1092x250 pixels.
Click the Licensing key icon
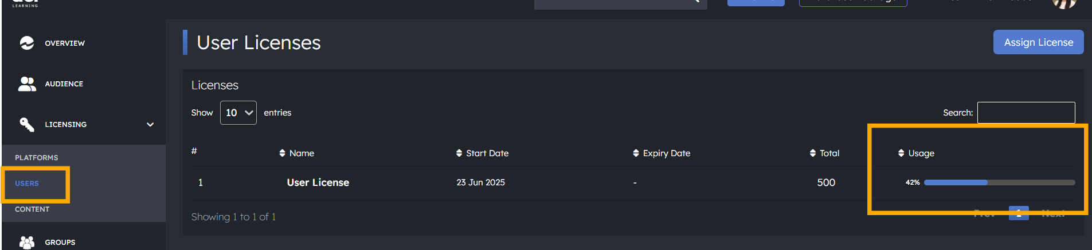point(27,124)
